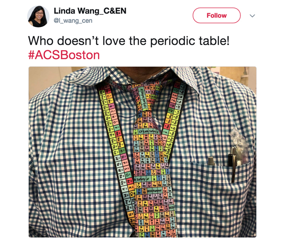
Task: Click the grey marker cap in pocket
Action: coord(211,161)
